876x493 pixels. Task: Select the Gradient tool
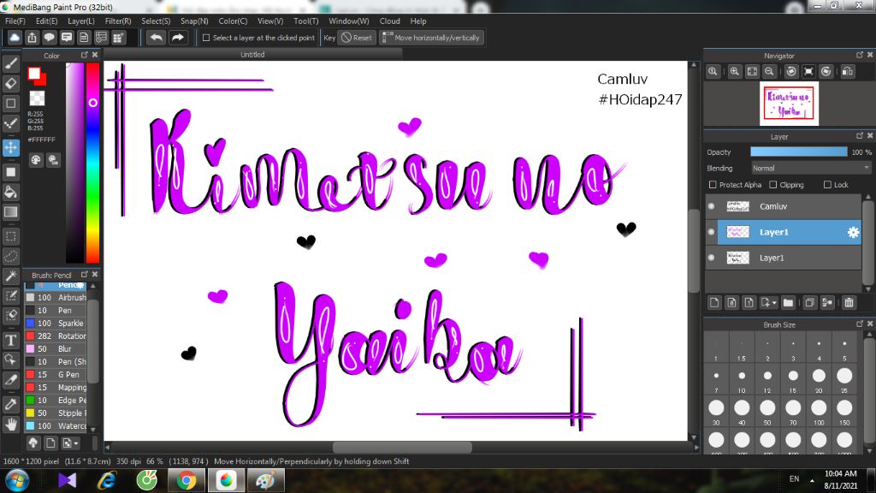point(10,212)
